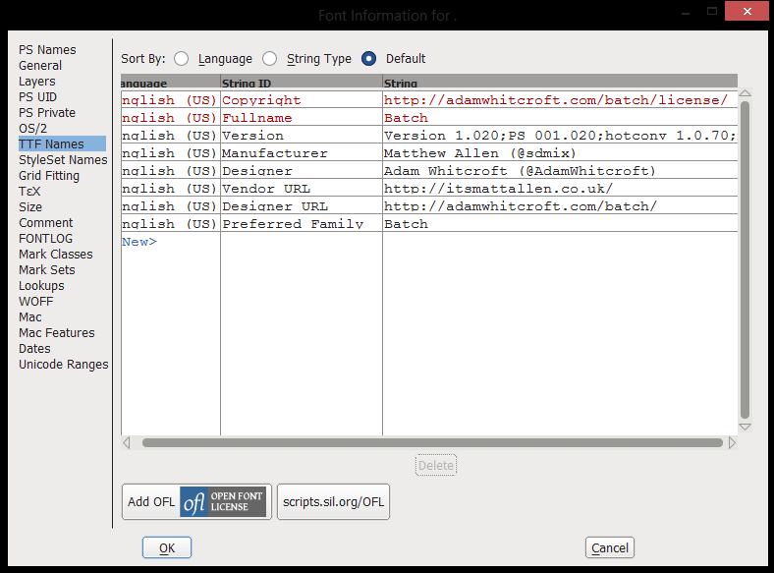Screen dimensions: 774x573
Task: Open the Layers section
Action: tap(37, 82)
